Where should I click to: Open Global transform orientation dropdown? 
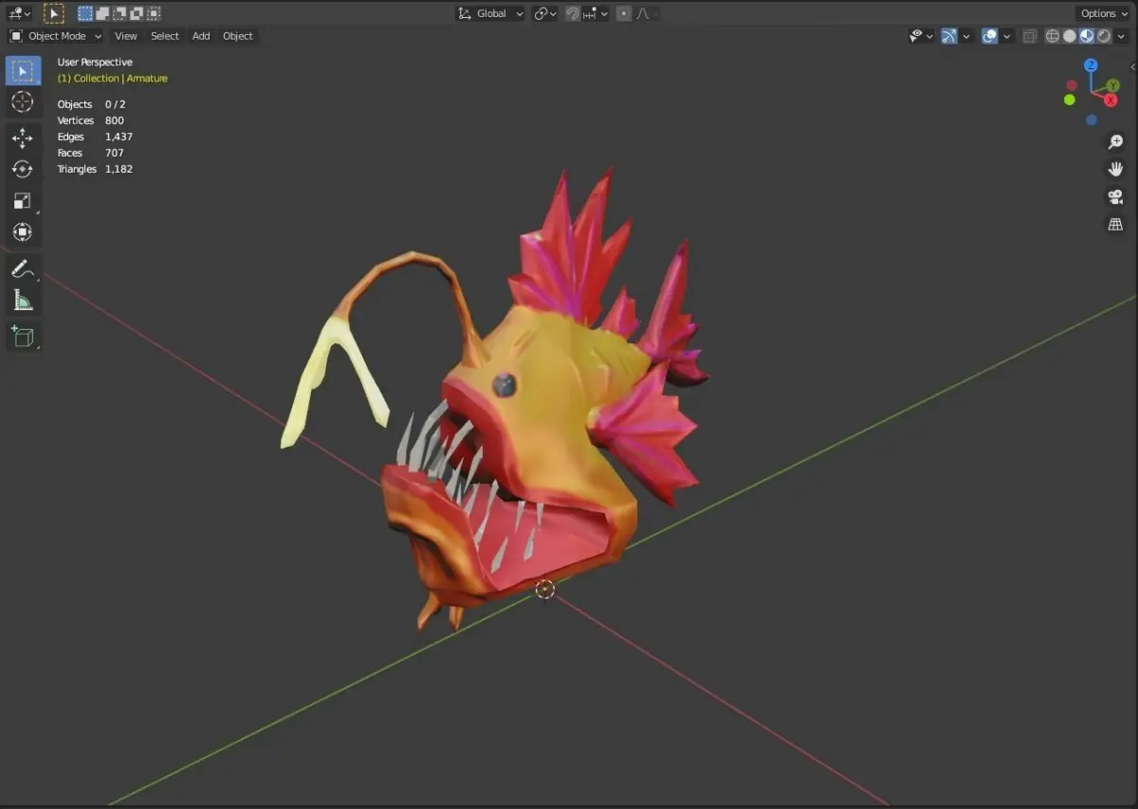pyautogui.click(x=490, y=13)
